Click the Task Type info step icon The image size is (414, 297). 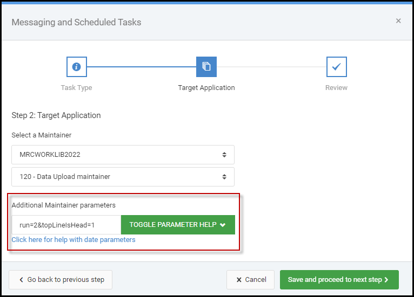pos(77,67)
